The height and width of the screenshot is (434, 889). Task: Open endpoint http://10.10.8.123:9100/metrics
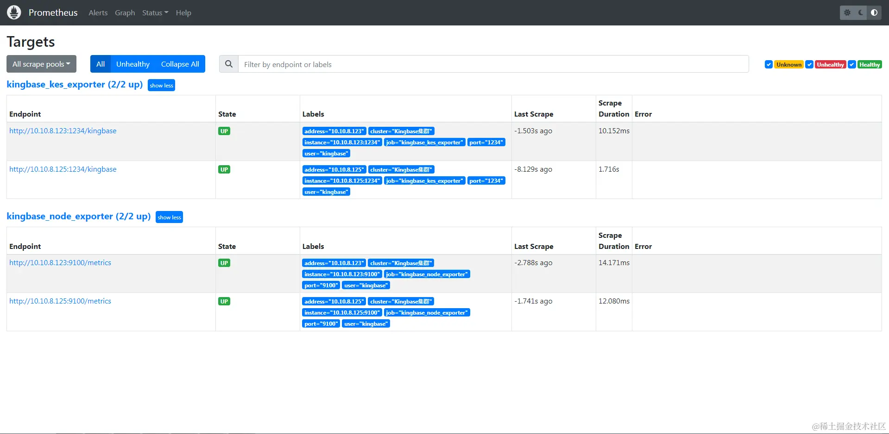(60, 263)
